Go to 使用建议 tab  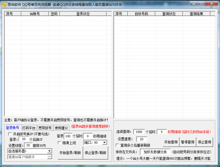tap(61, 128)
